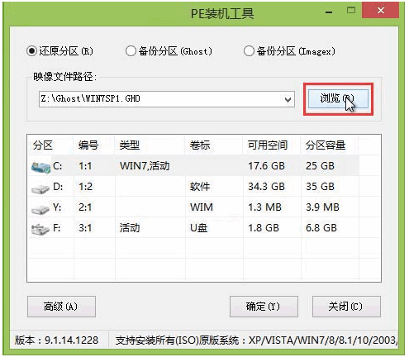Click the Z:\Ghost\WIN7SP1.GHO path field
This screenshot has width=409, height=357.
pyautogui.click(x=160, y=99)
